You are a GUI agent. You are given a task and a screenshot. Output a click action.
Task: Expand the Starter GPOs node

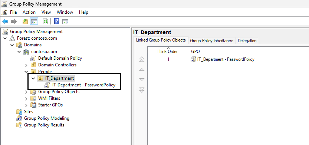26,105
